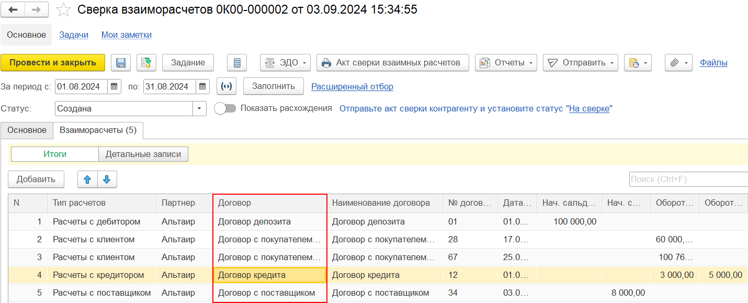
Task: Open the list icon button next to Задание
Action: (237, 63)
